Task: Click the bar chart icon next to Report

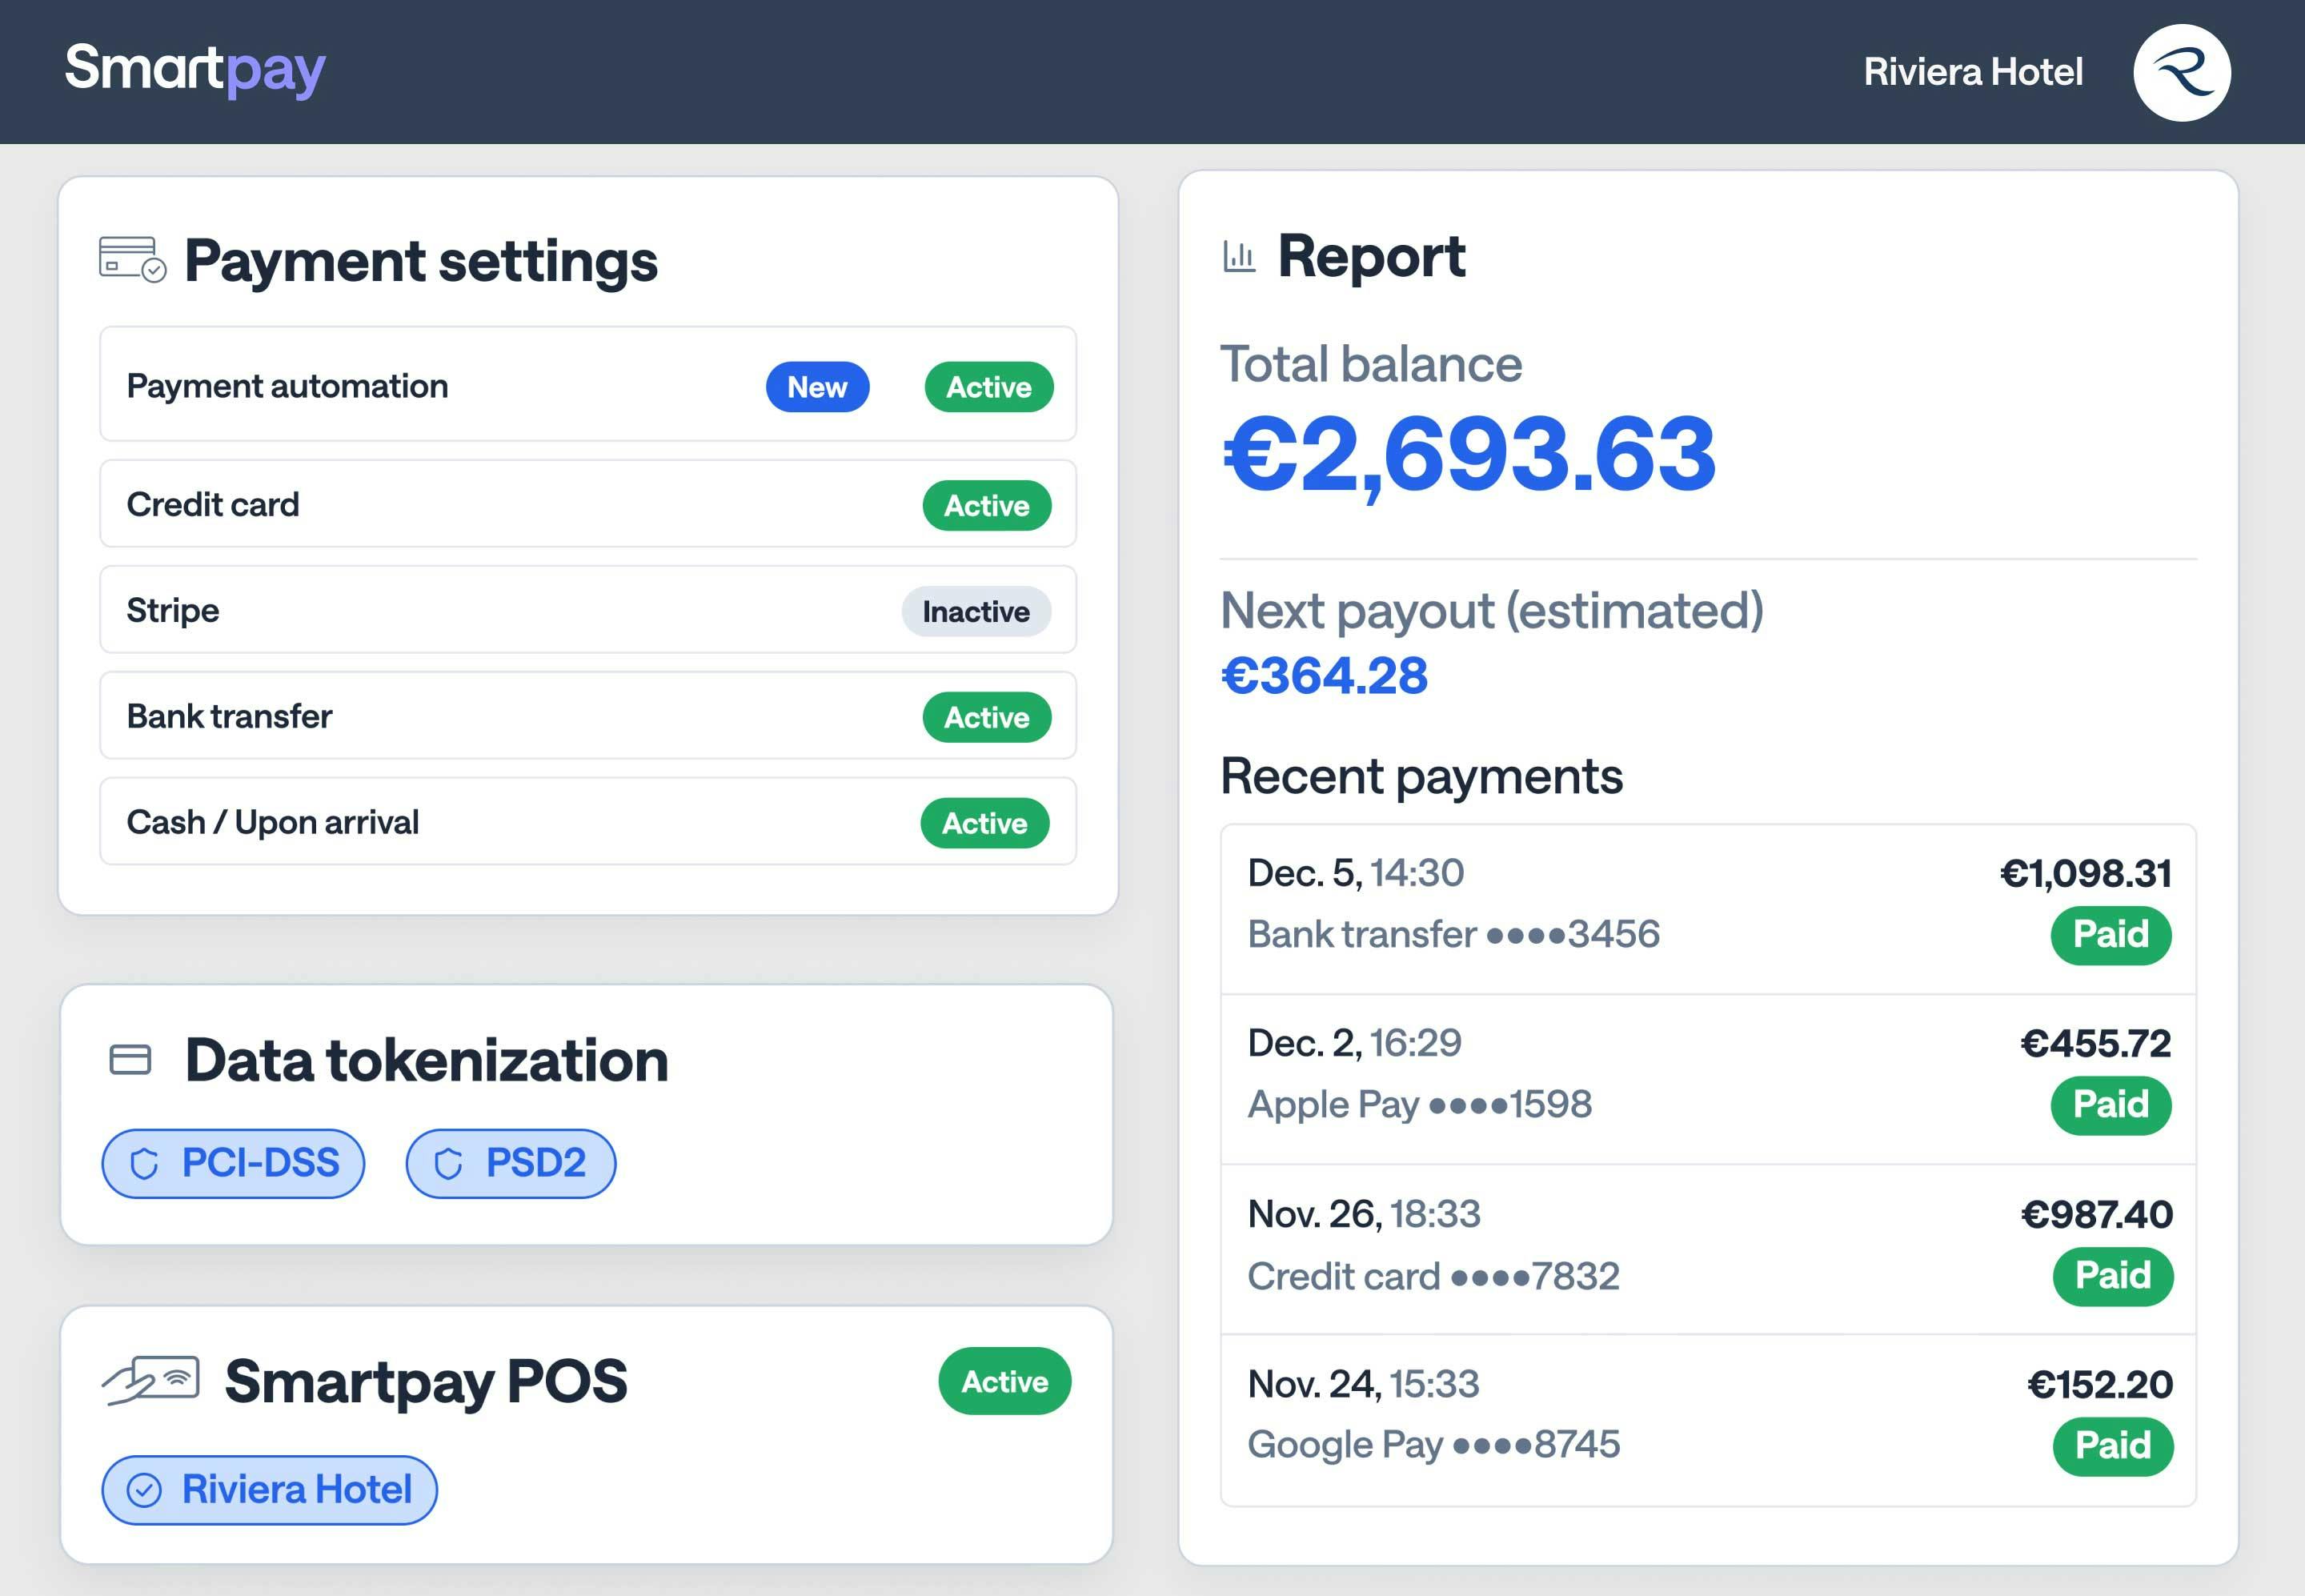Action: [x=1239, y=256]
